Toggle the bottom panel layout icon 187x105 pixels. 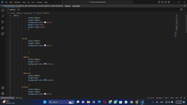(x=163, y=2)
